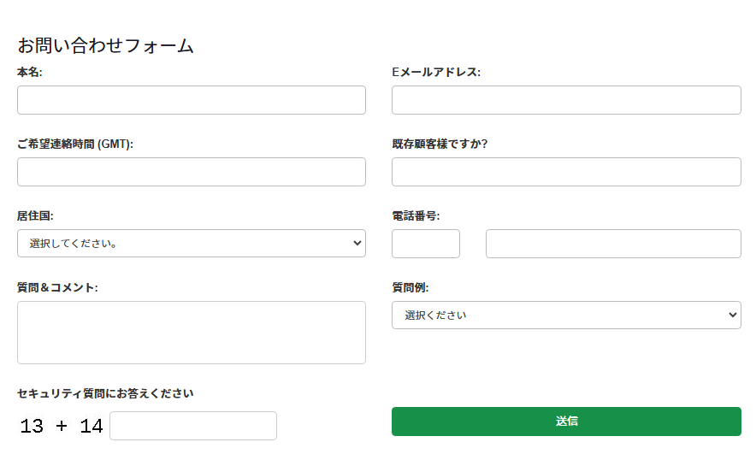Viewport: 756px width, 454px height.
Task: Click the 電話番号 label text
Action: pyautogui.click(x=416, y=216)
